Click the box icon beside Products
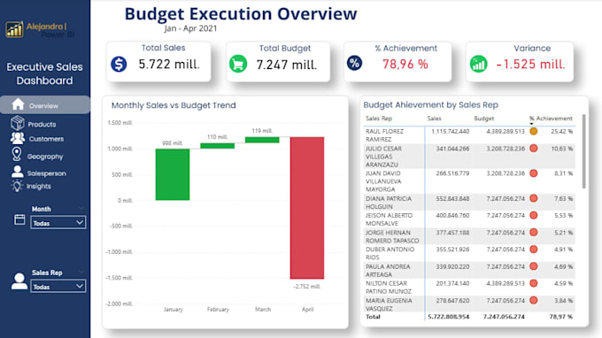The image size is (602, 338). pos(18,123)
